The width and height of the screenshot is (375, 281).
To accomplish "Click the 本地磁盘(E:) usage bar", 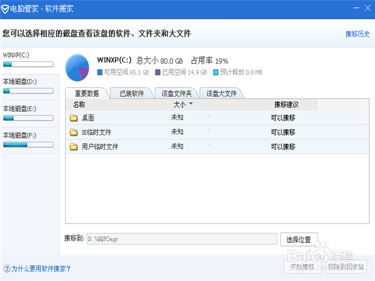I will (28, 118).
